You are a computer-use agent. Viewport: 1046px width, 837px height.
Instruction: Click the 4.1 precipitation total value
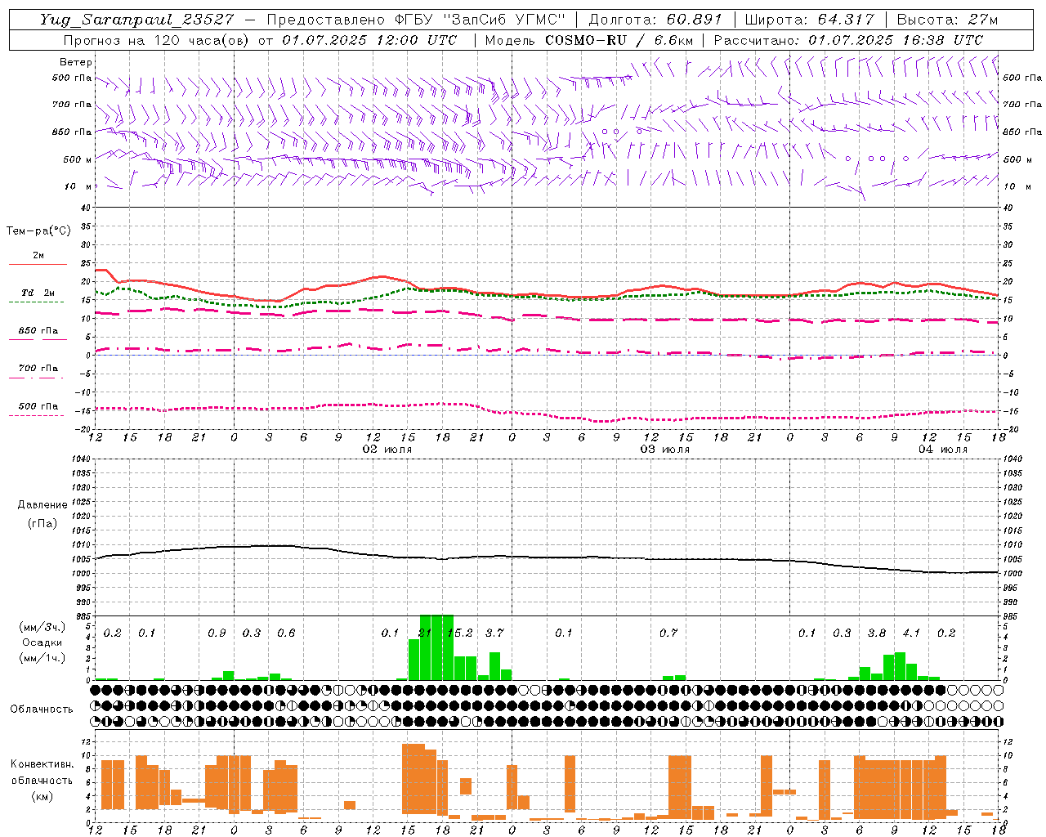pyautogui.click(x=911, y=633)
